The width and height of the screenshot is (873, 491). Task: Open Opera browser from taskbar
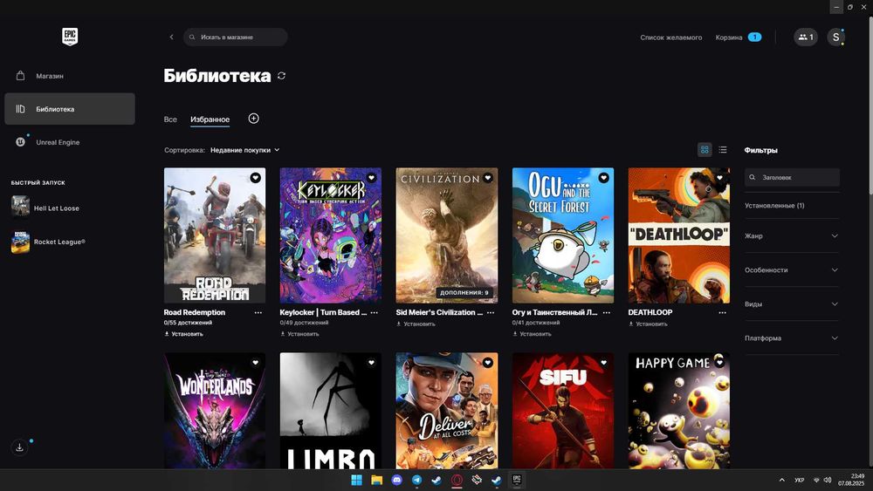(457, 480)
